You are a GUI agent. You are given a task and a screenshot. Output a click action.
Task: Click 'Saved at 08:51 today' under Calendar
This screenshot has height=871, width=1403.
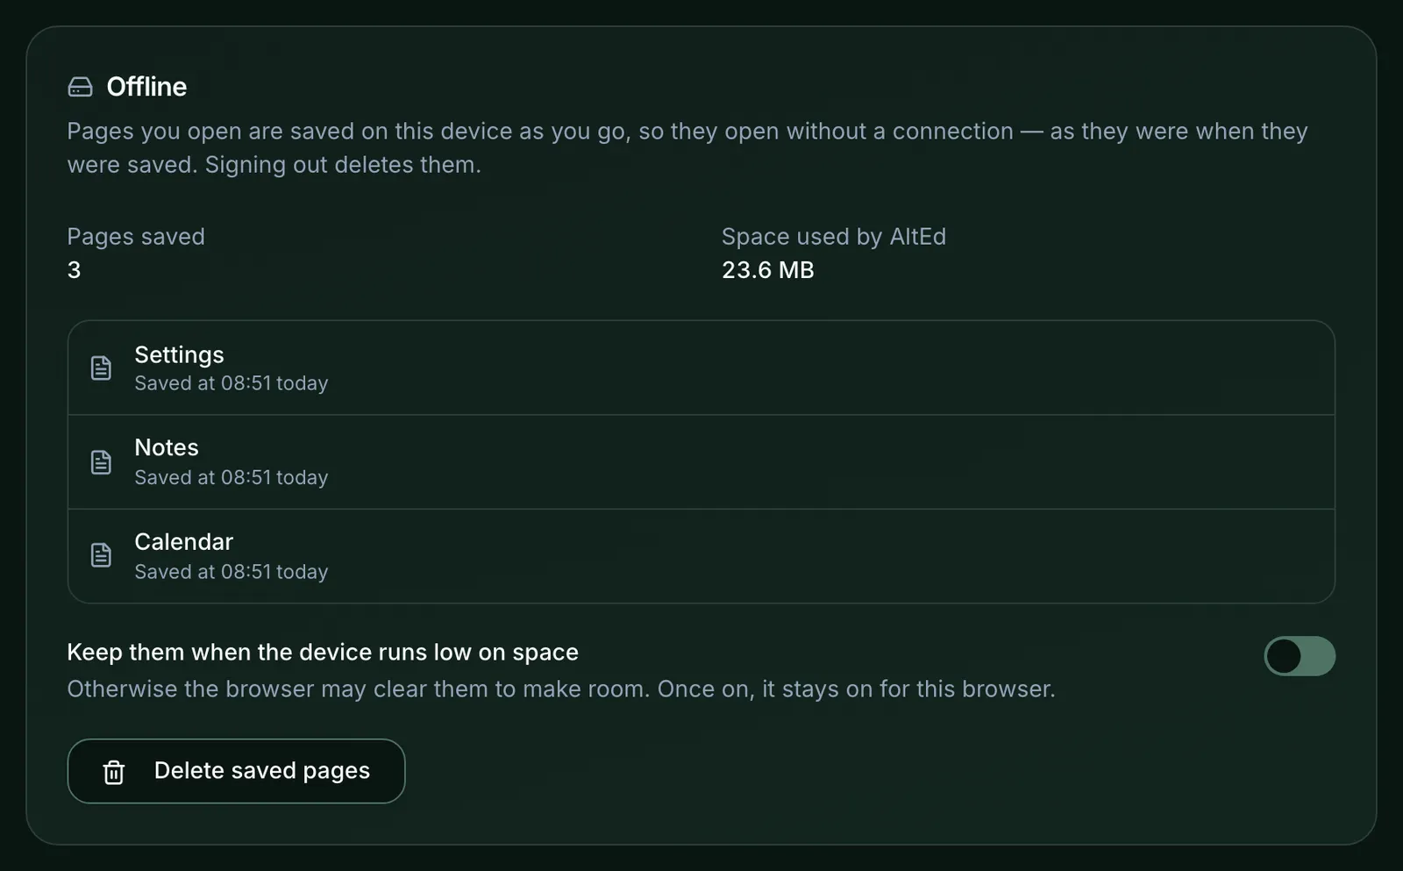(231, 572)
